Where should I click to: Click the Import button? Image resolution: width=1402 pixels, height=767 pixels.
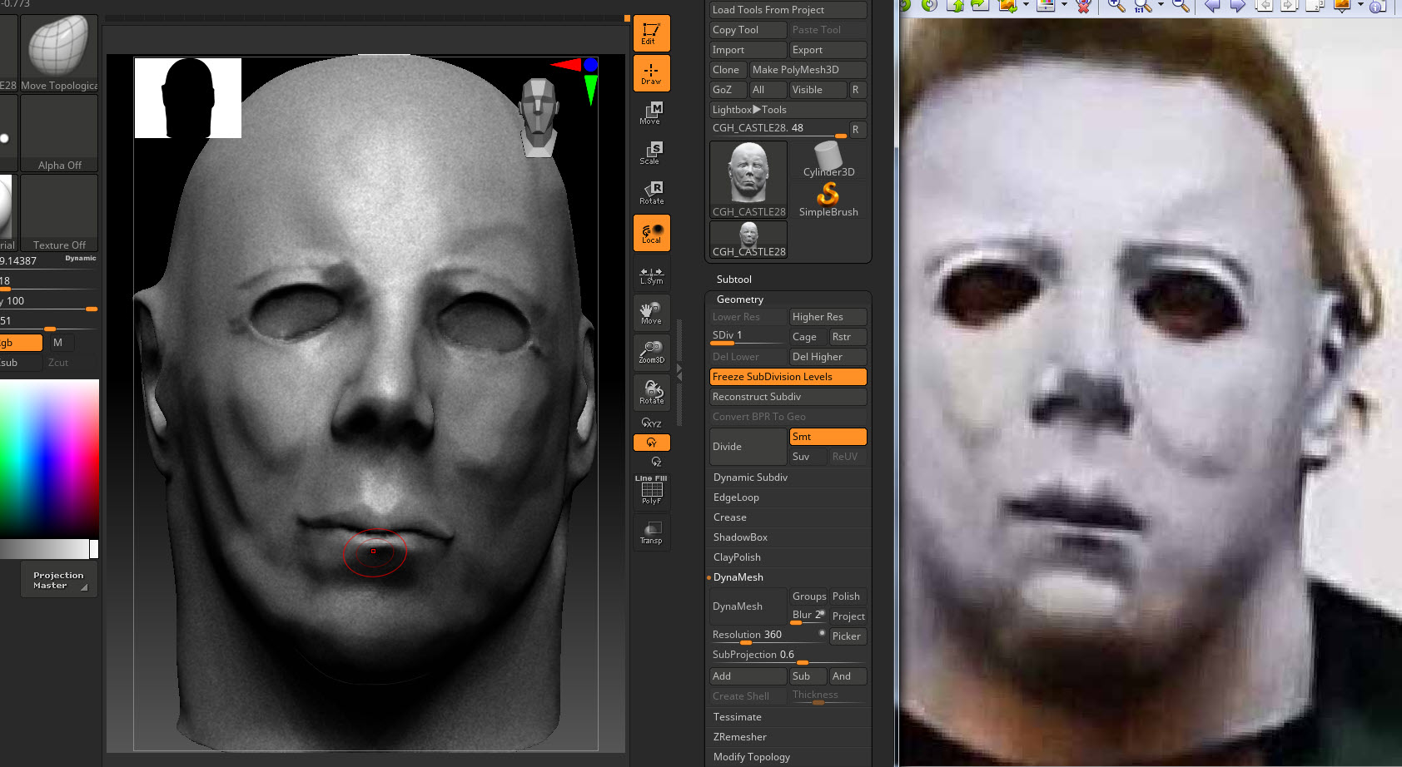click(x=748, y=50)
